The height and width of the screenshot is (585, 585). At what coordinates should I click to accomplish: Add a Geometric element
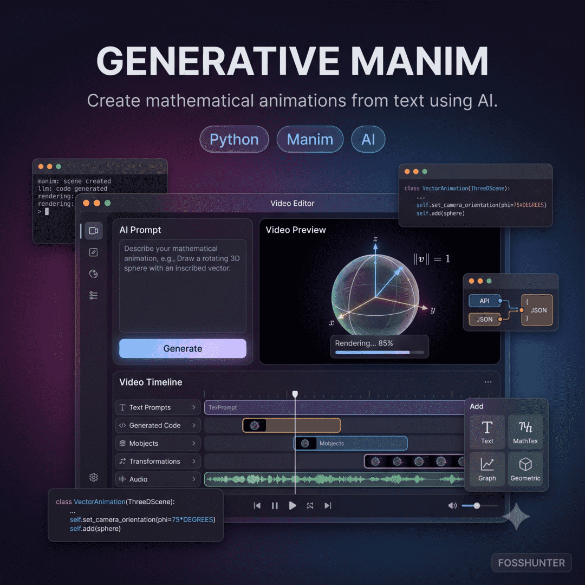(525, 469)
